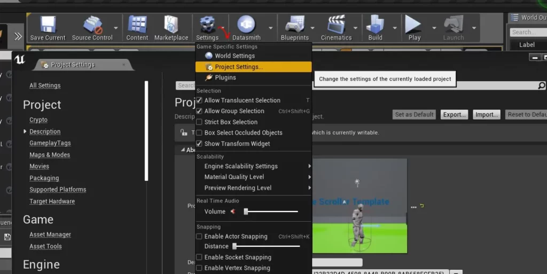This screenshot has width=547, height=274.
Task: Toggle Show Transform Widget checkbox
Action: (199, 144)
